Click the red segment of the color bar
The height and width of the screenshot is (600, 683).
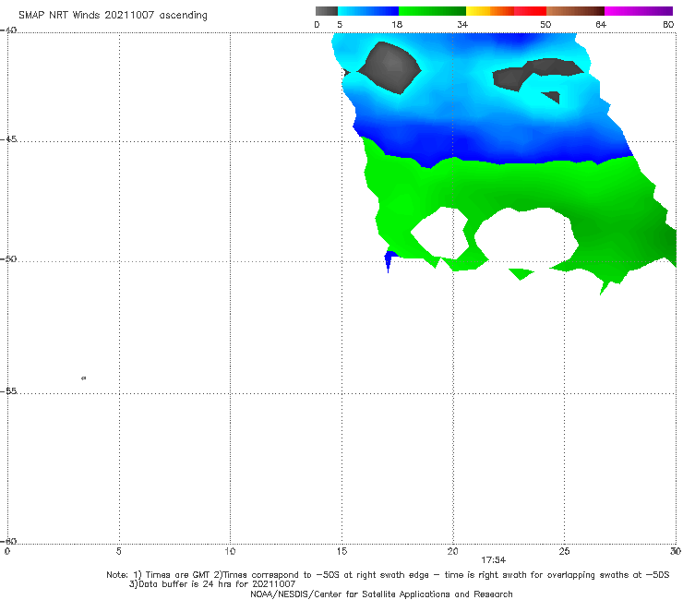(530, 11)
